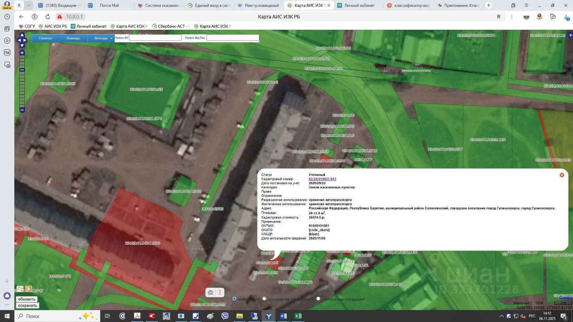Open the sidebar notes and collections icon
Viewport: 573px width, 322px height.
(x=7, y=29)
